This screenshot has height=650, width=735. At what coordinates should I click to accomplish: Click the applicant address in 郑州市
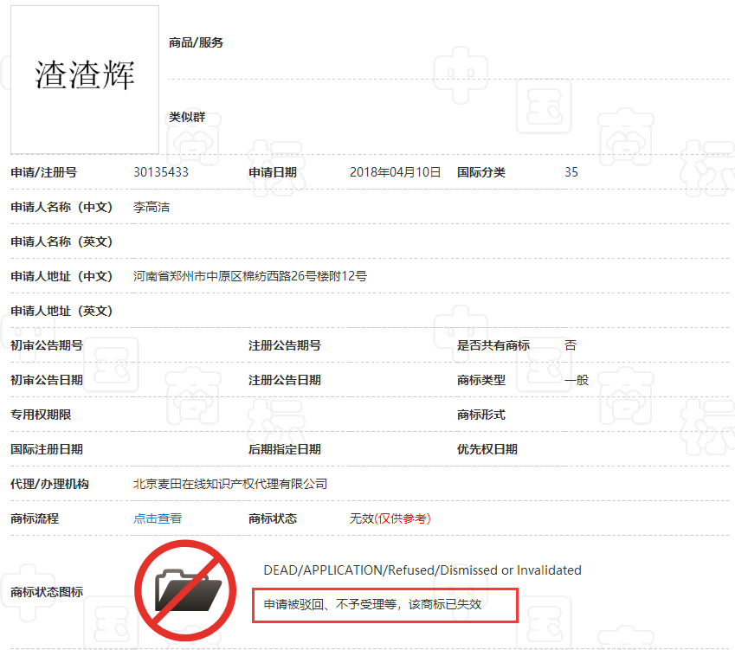(x=250, y=276)
